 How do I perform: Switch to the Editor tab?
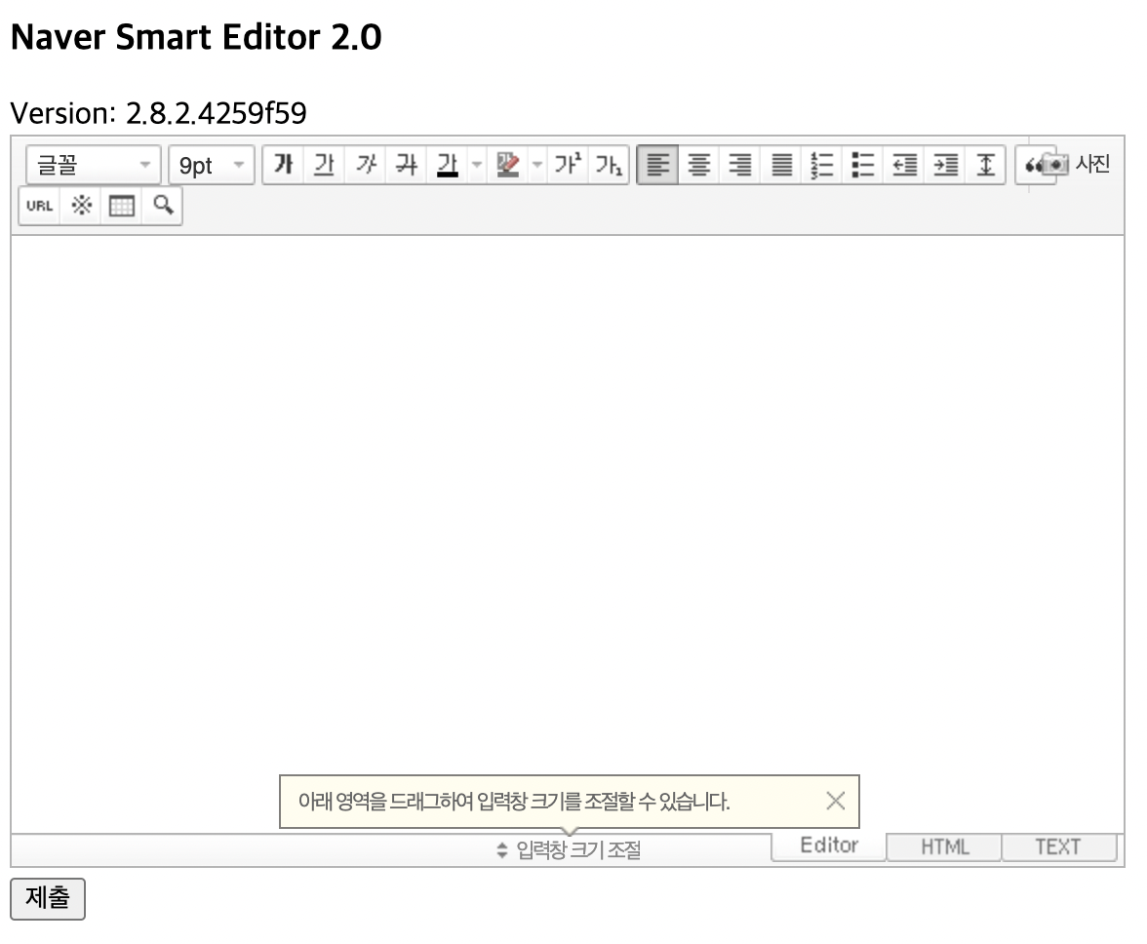pyautogui.click(x=829, y=846)
